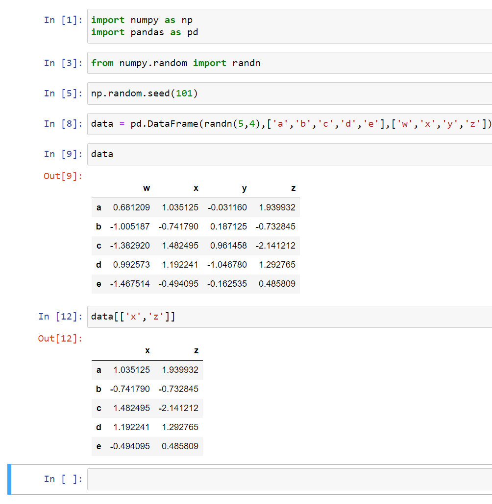Click column header z in Out[9] table
This screenshot has width=492, height=504.
(x=294, y=188)
